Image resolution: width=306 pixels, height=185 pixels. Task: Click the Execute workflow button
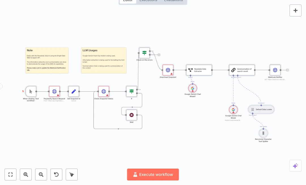point(153,175)
